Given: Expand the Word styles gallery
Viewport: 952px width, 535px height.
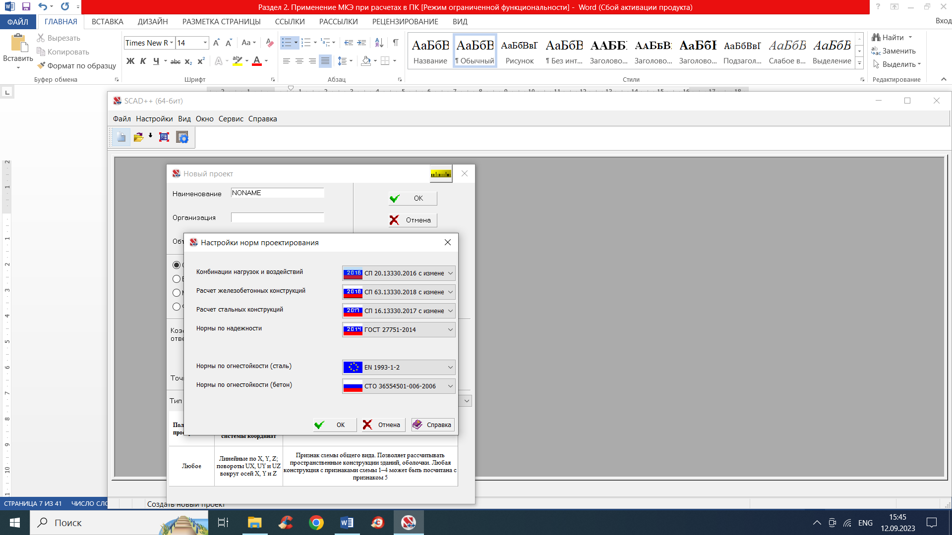Looking at the screenshot, I should pyautogui.click(x=859, y=63).
